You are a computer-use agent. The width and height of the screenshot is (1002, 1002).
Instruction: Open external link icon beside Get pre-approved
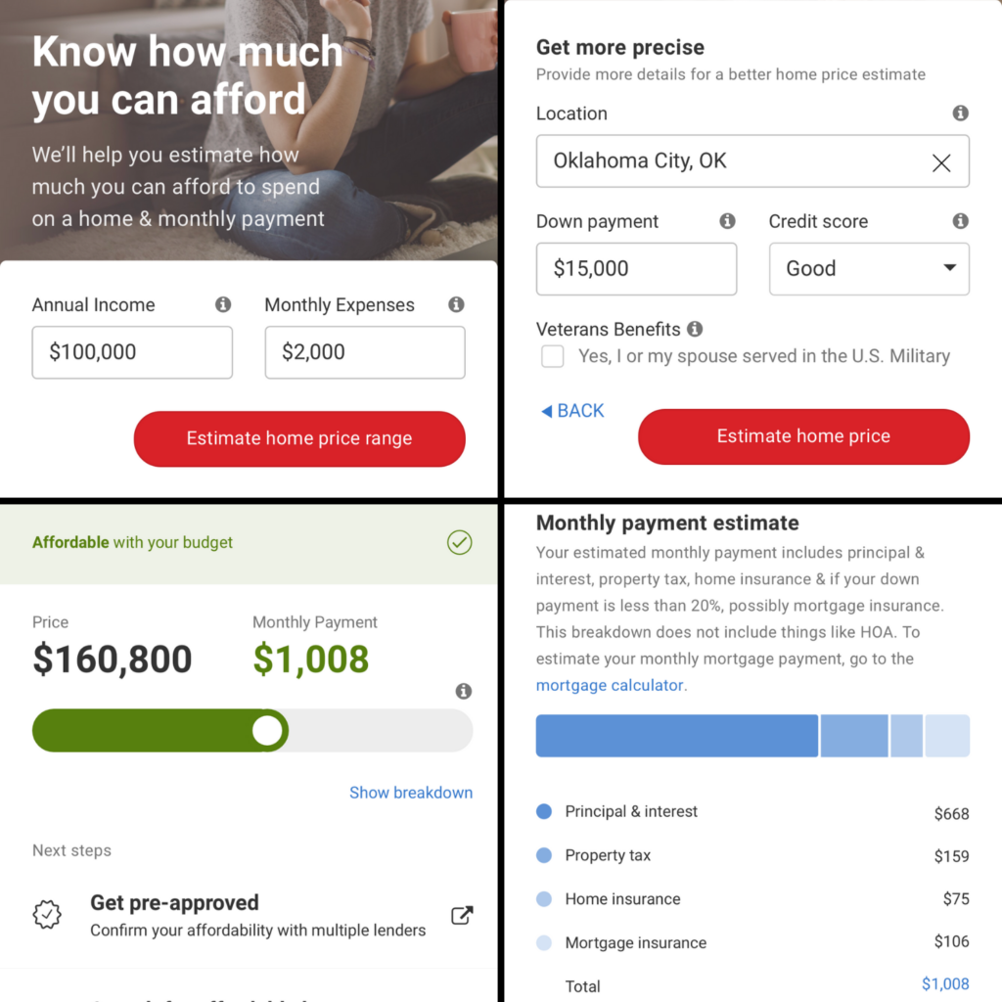point(462,915)
